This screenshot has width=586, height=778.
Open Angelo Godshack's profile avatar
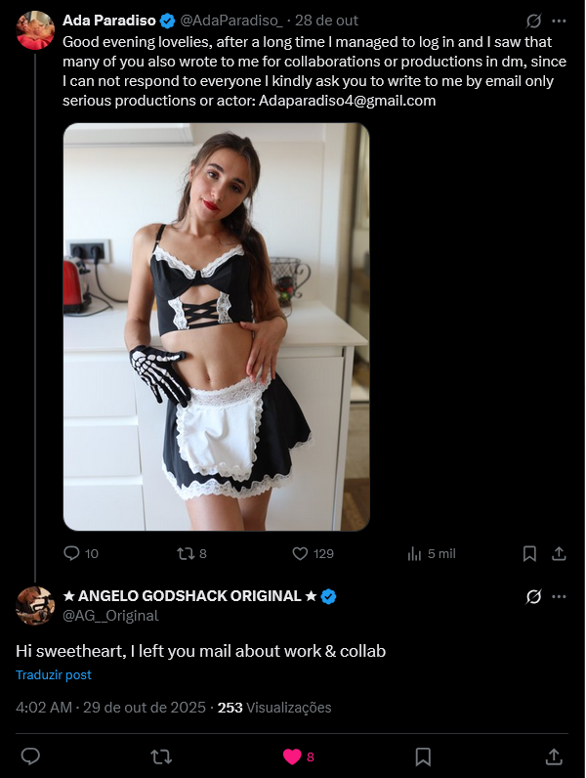(35, 606)
